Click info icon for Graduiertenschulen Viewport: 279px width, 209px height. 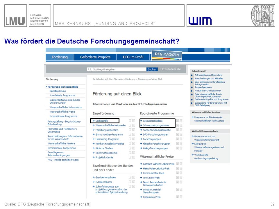click(130, 177)
